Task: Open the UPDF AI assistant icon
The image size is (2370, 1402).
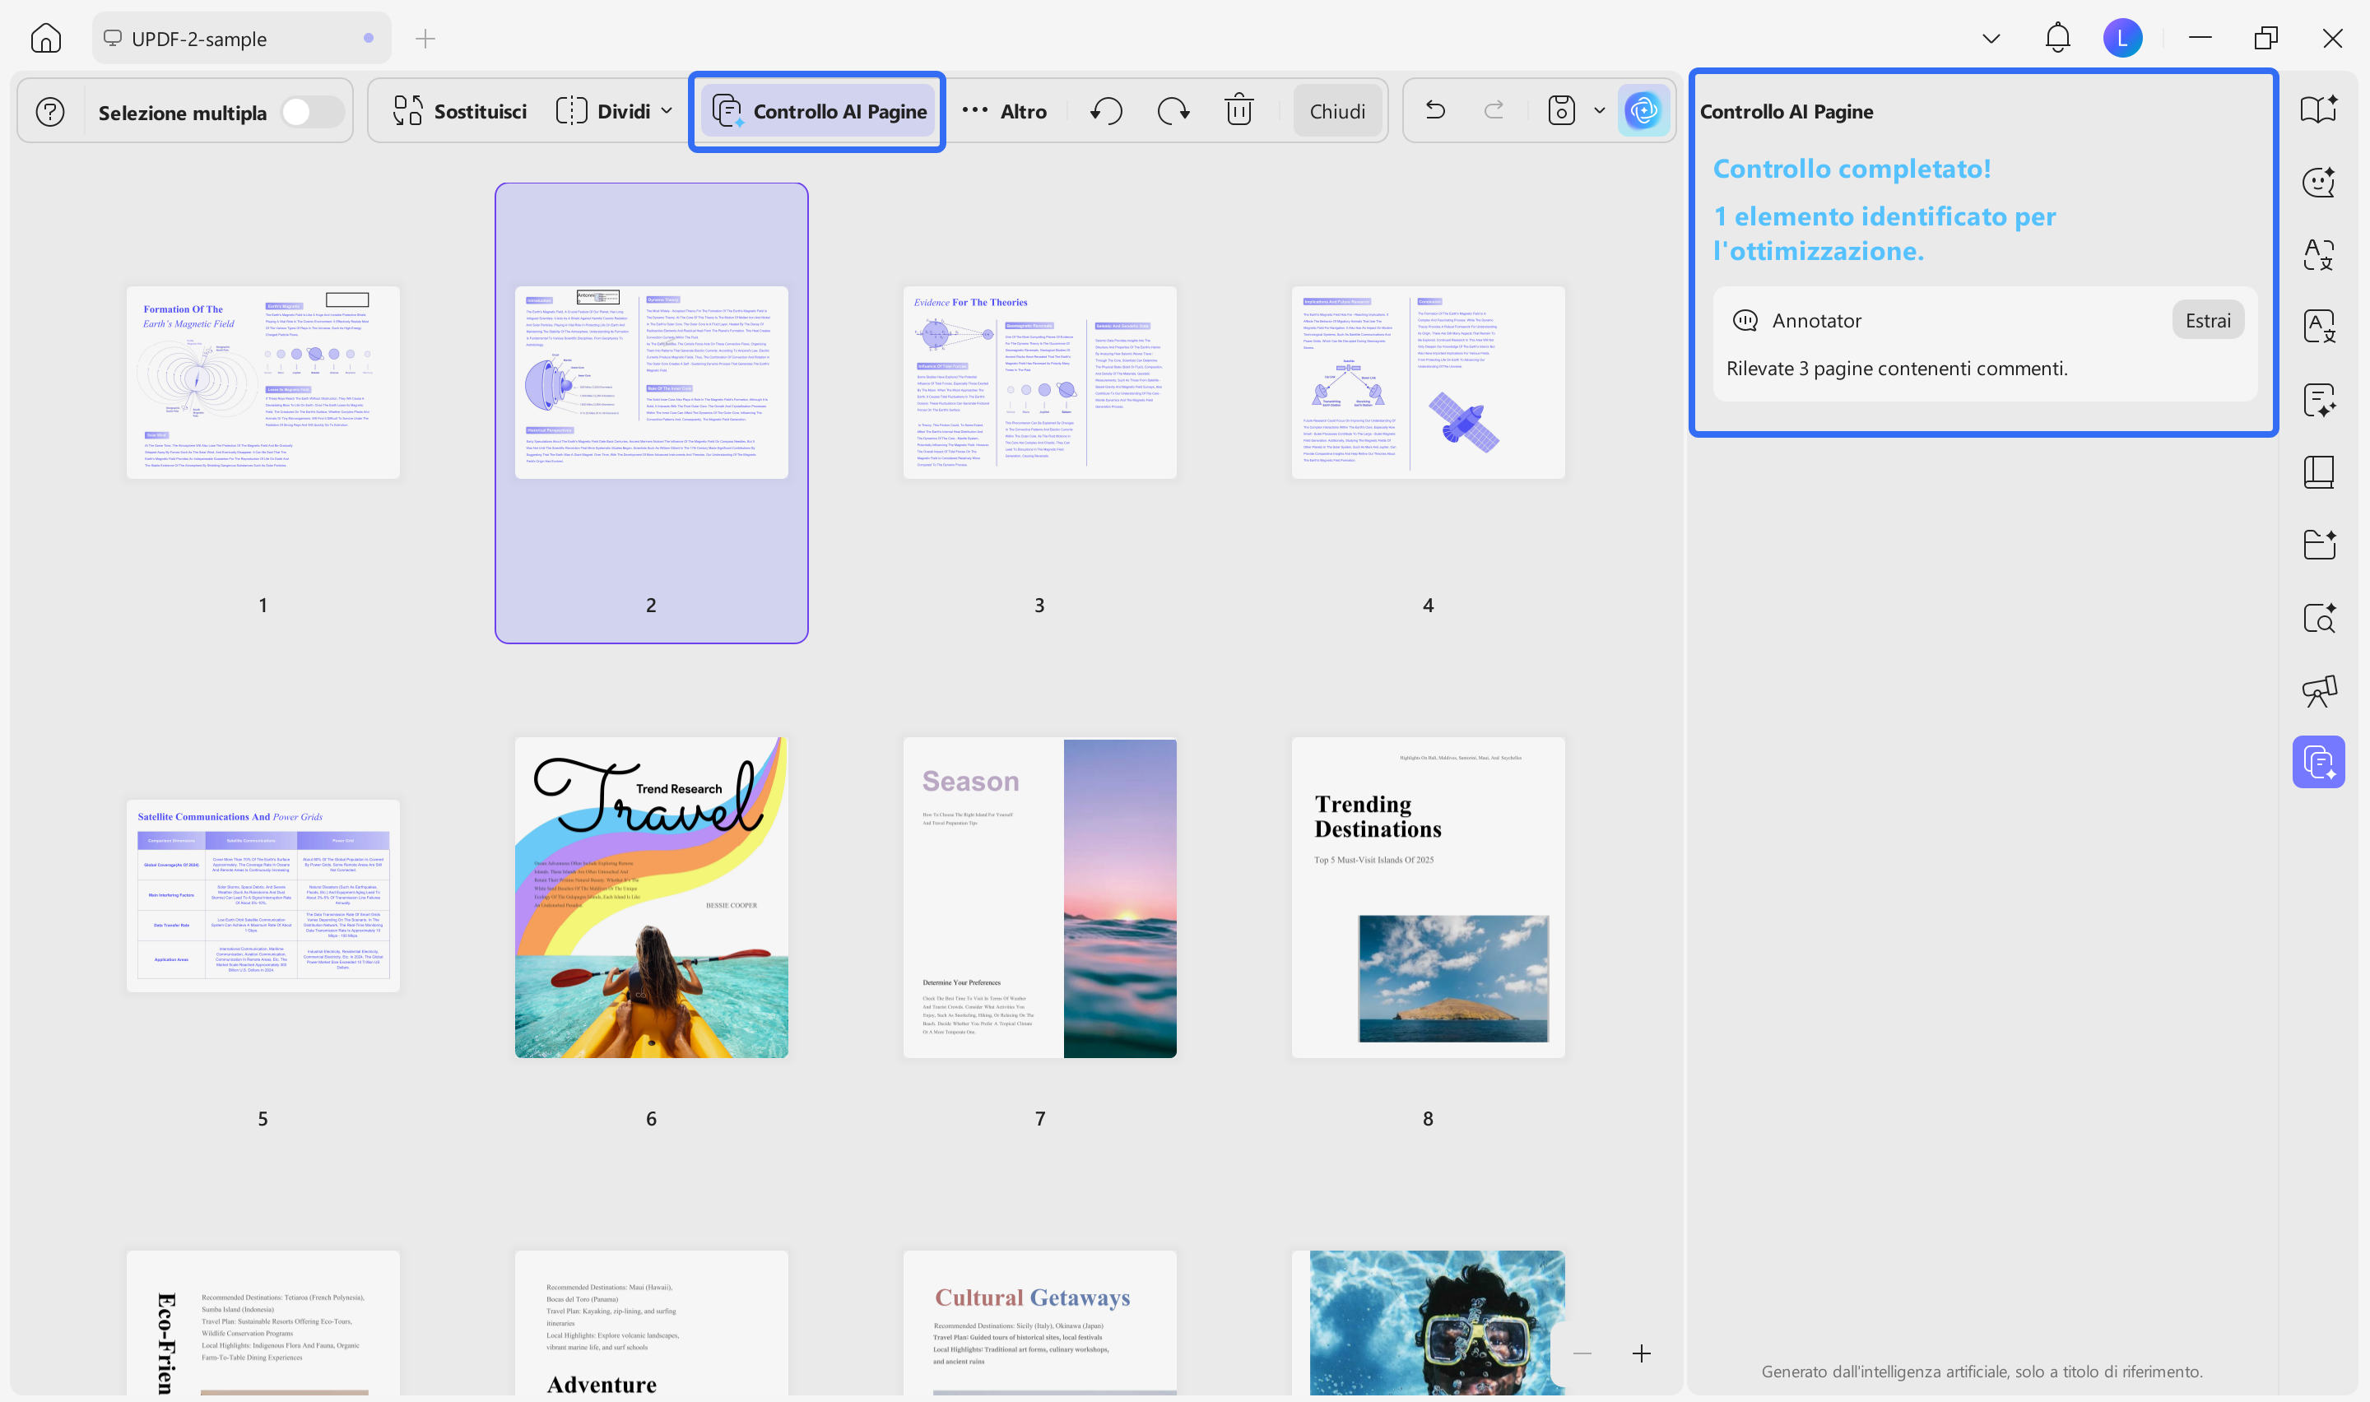Action: [x=1643, y=111]
